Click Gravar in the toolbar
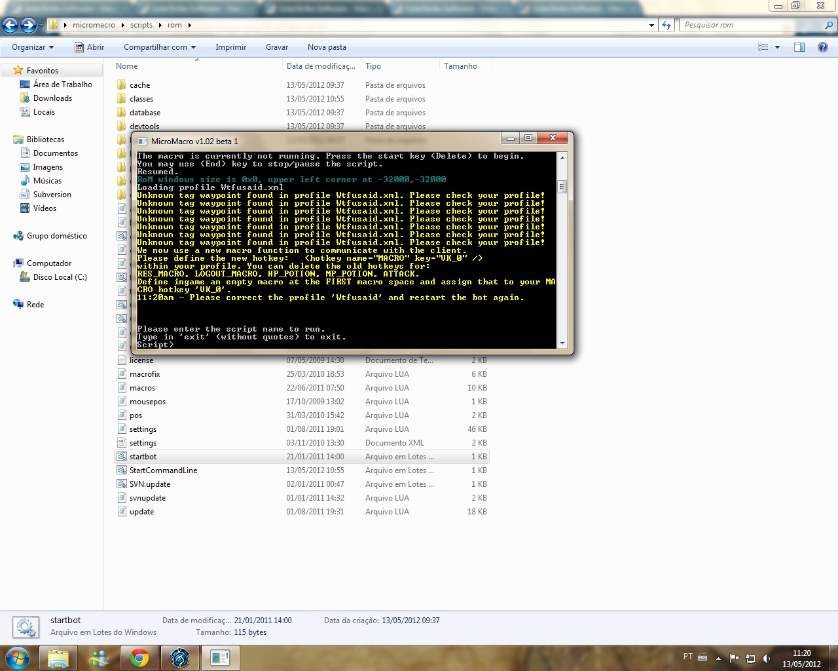Screen dimensions: 838x671 [x=276, y=47]
